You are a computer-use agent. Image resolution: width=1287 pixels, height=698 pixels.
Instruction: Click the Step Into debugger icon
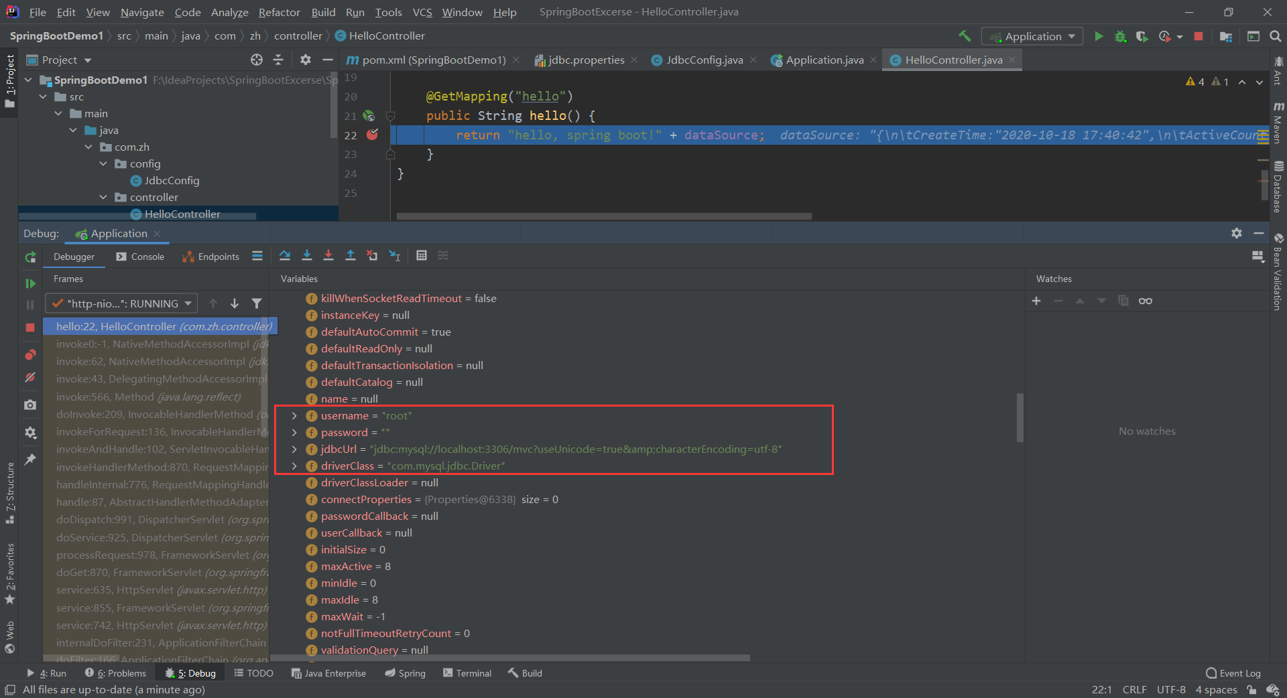point(307,255)
